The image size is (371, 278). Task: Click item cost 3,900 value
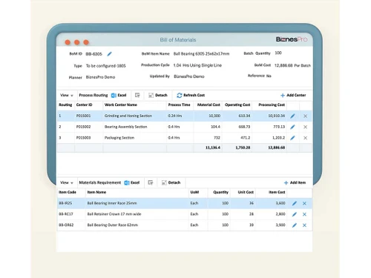point(280,225)
